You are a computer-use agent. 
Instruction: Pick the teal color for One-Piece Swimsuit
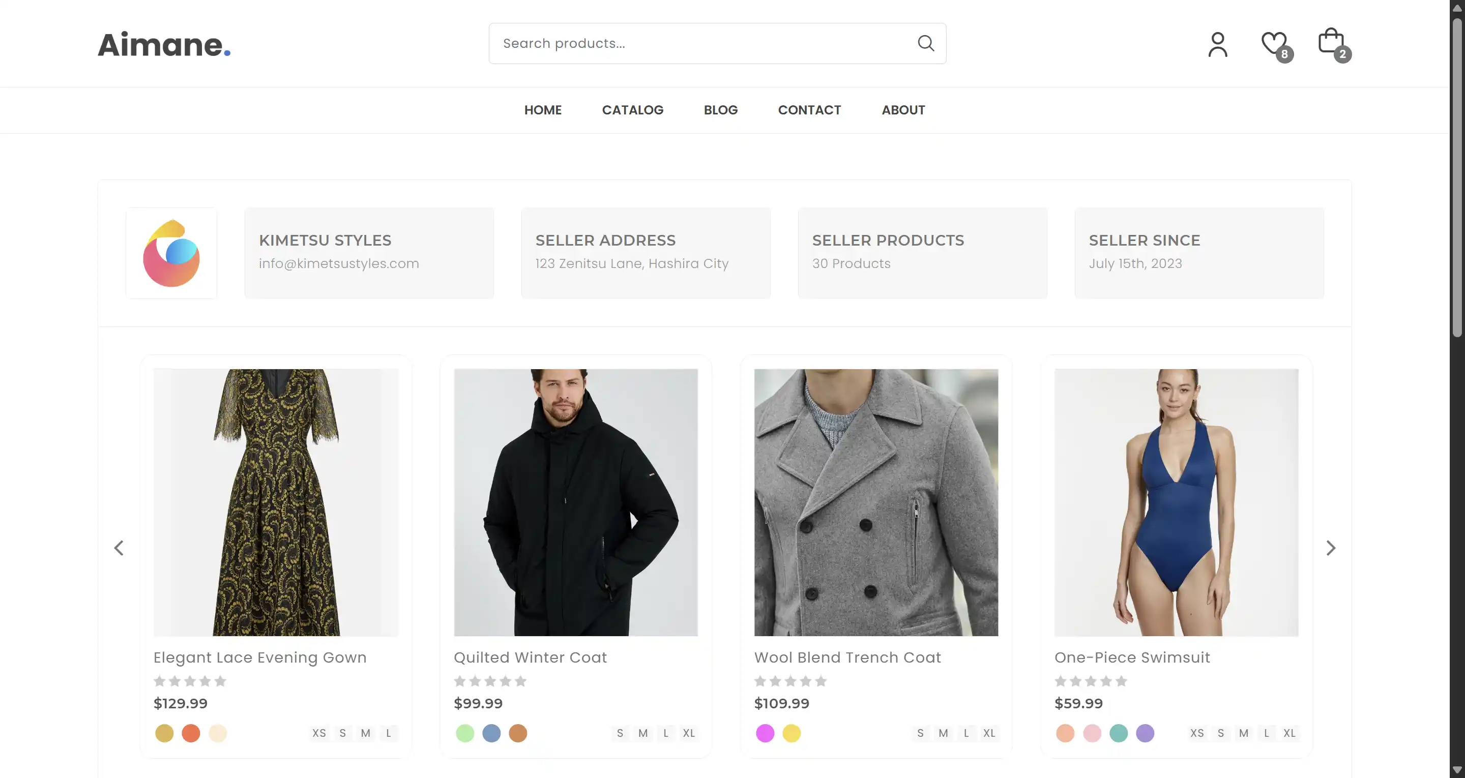point(1118,733)
